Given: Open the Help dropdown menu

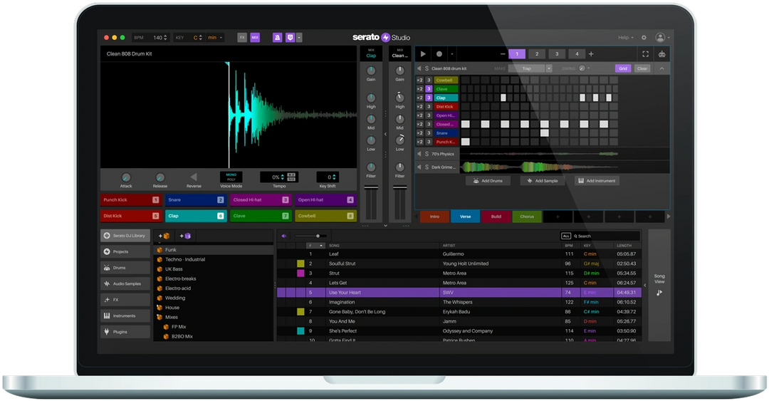Looking at the screenshot, I should 625,37.
